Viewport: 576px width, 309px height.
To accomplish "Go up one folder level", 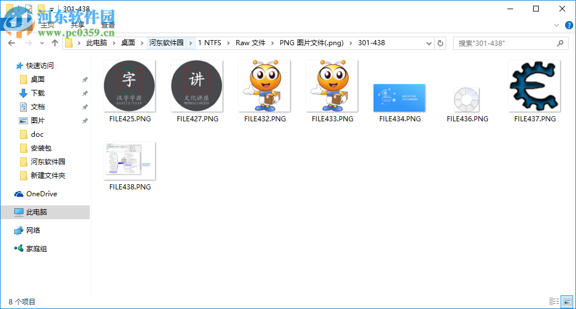I will (x=55, y=43).
